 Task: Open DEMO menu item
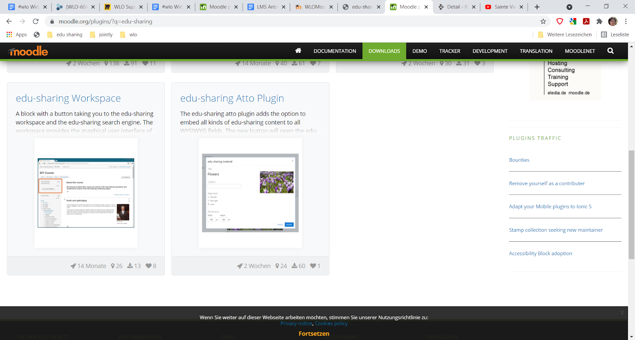point(419,51)
